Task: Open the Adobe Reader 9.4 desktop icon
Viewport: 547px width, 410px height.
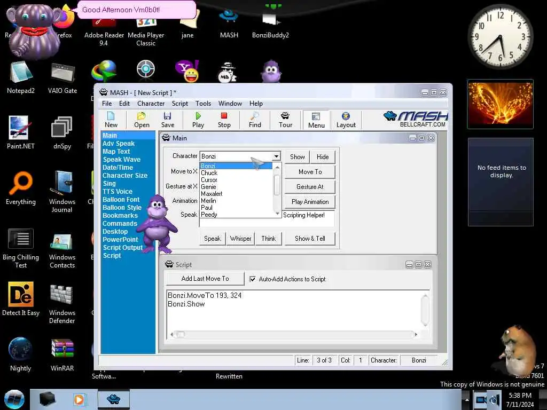Action: (x=104, y=30)
